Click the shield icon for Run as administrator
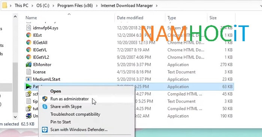The width and height of the screenshot is (262, 137). pos(45,99)
